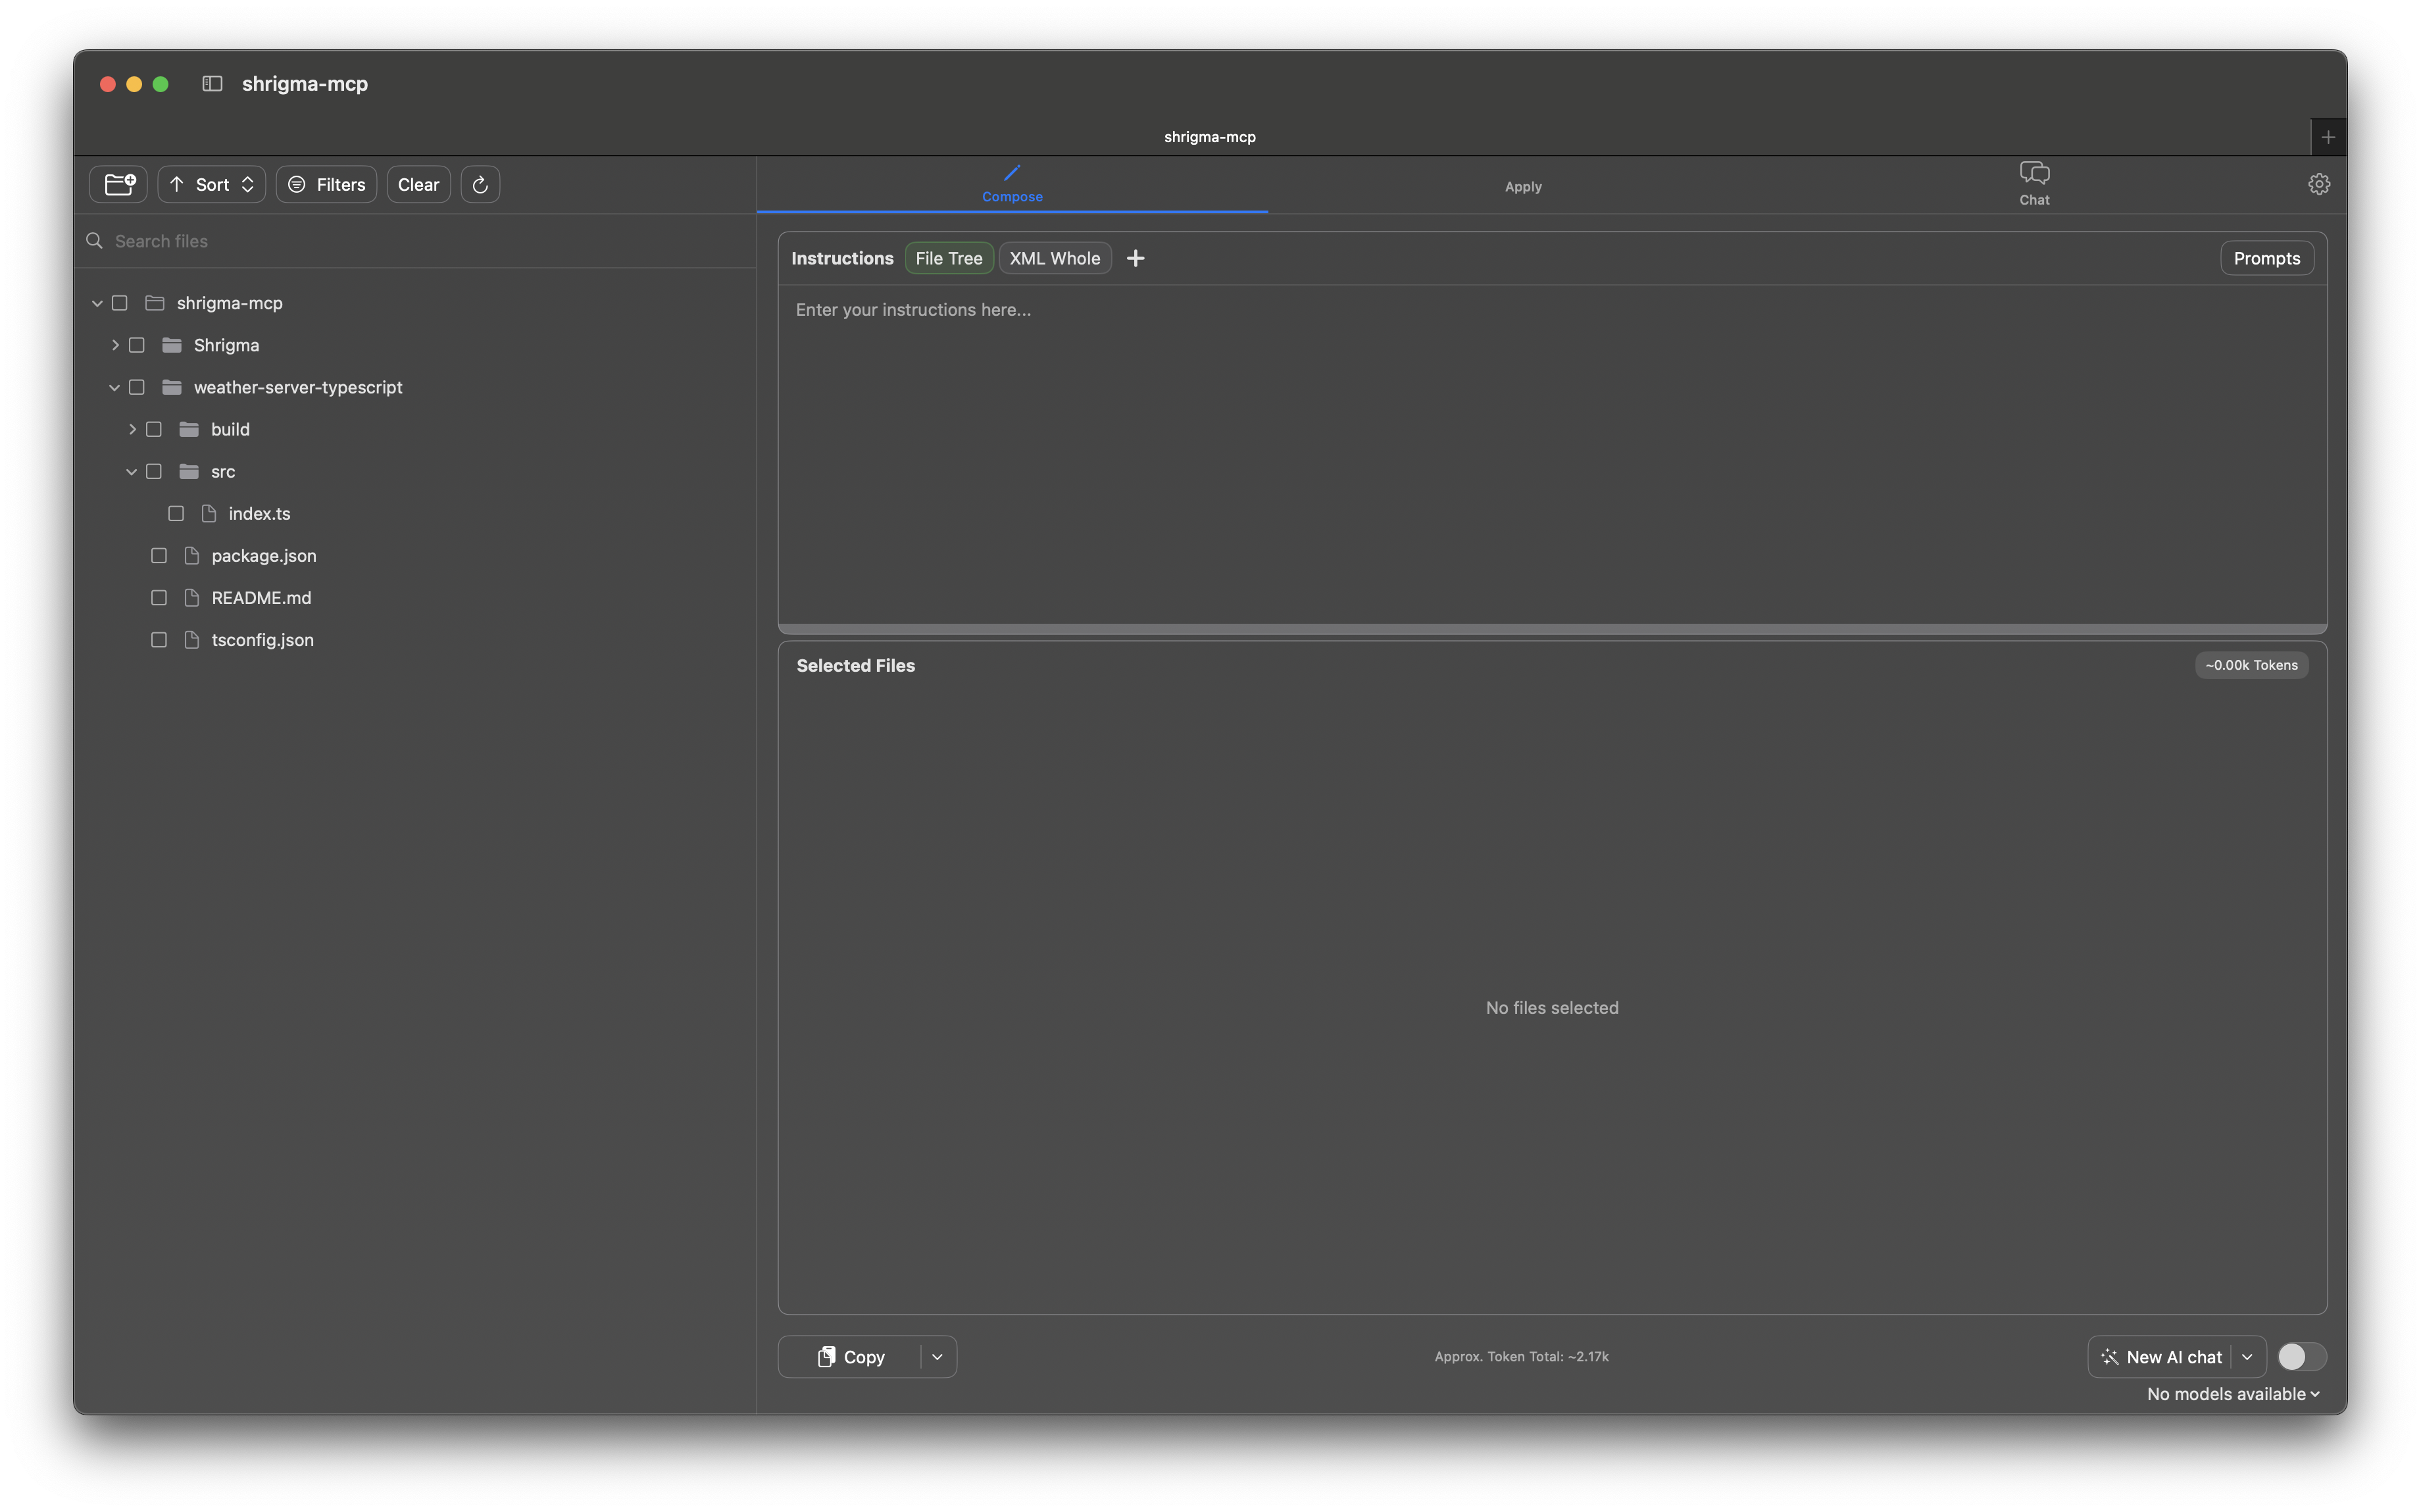Select the XML Whole tab

point(1054,258)
